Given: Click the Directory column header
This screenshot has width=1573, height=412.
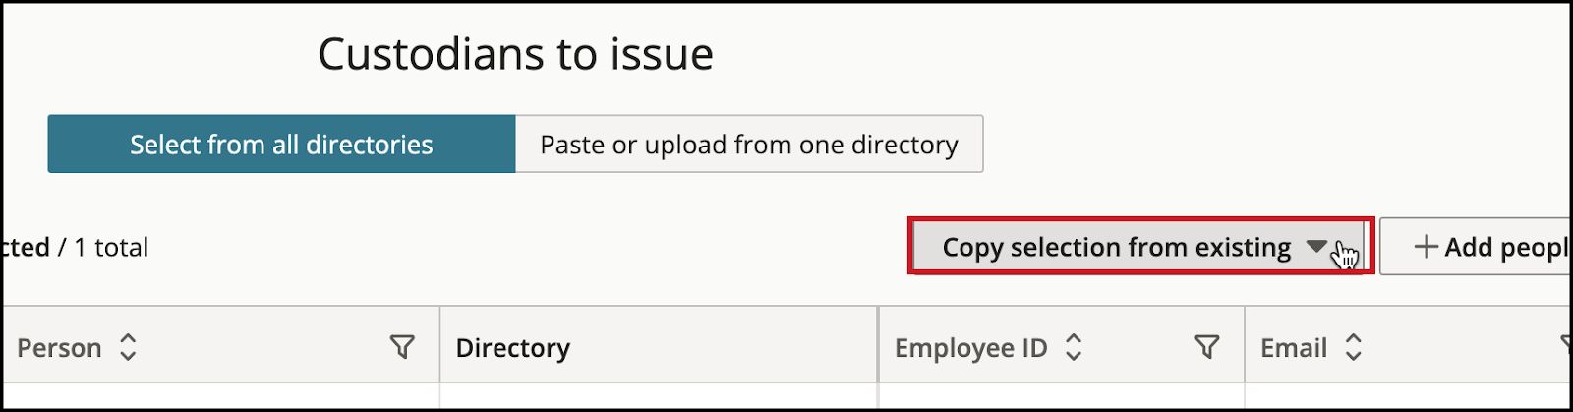Looking at the screenshot, I should [512, 348].
